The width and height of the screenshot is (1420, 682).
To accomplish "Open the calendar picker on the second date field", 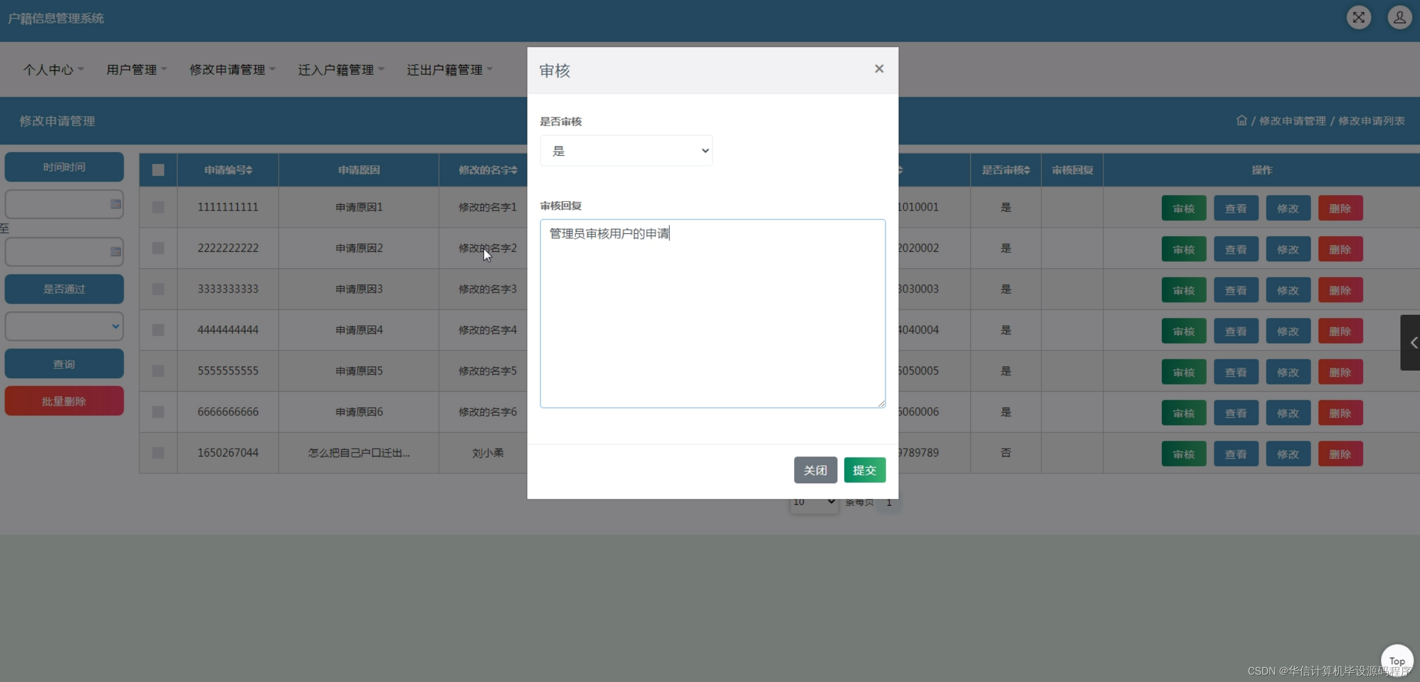I will [115, 252].
